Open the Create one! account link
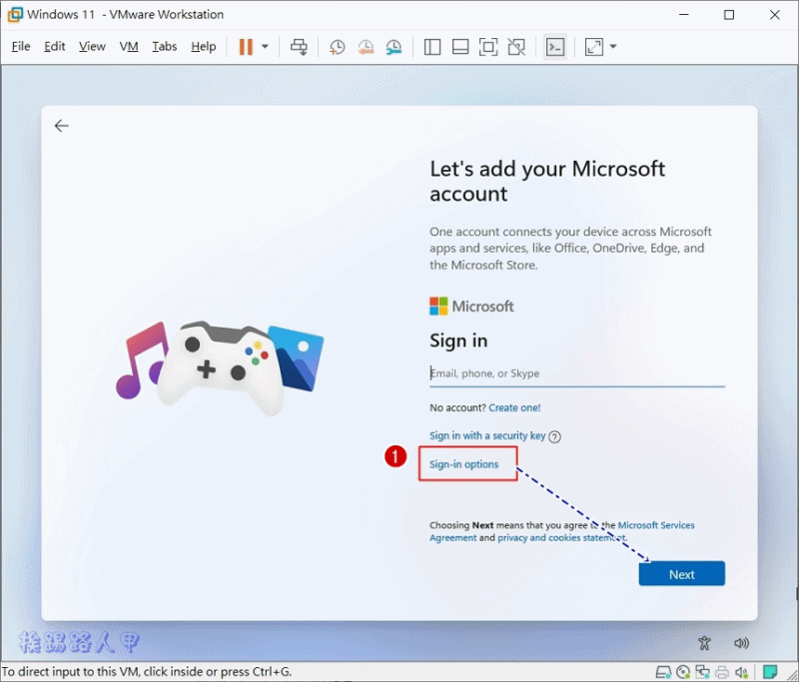Viewport: 799px width, 682px height. tap(514, 407)
